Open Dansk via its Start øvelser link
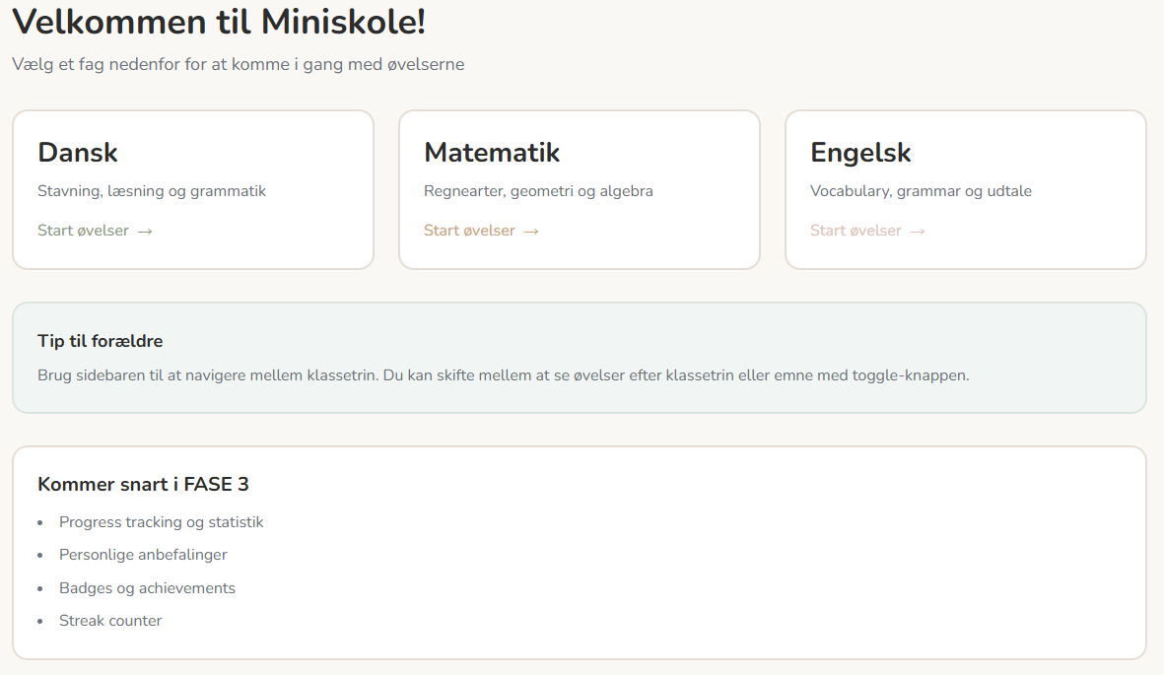Screen dimensions: 1164x675 tap(84, 231)
